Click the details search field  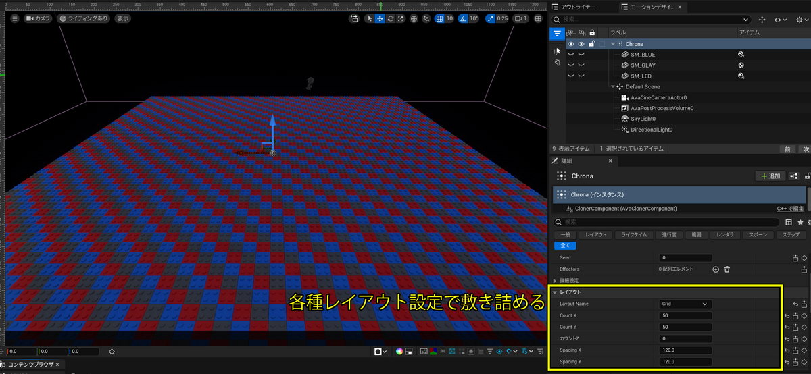coord(668,221)
